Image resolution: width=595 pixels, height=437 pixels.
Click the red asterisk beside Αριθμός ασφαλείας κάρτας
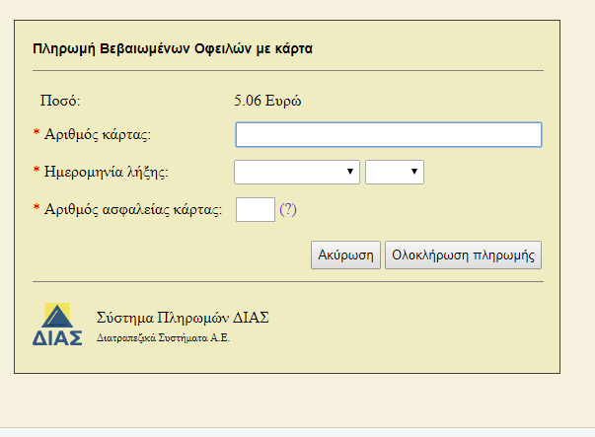click(37, 207)
